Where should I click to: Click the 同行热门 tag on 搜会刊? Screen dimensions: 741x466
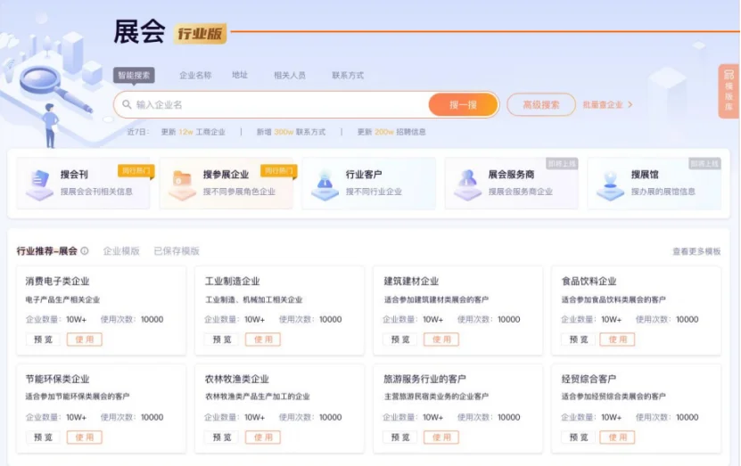[x=136, y=171]
